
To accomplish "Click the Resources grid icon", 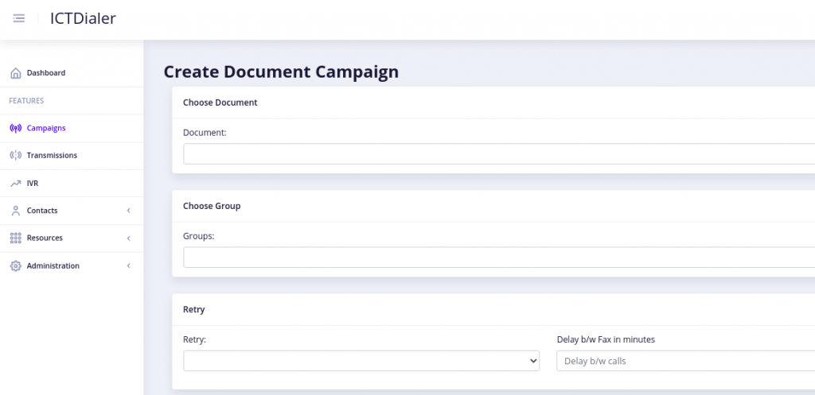I will 16,238.
